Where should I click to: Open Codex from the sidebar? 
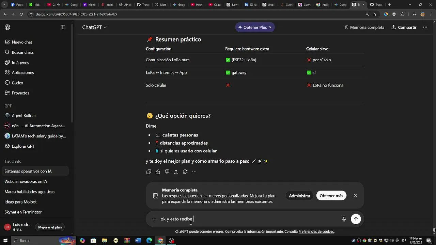click(17, 83)
